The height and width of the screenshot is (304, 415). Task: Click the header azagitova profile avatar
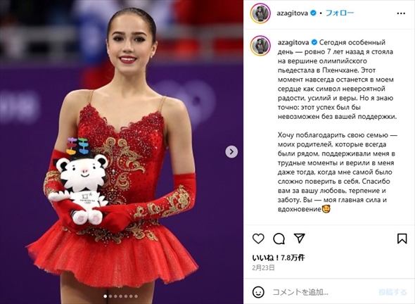260,13
